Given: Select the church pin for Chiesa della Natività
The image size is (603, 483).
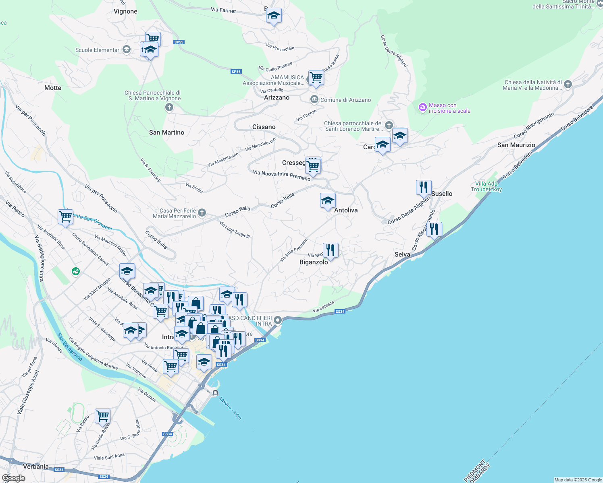Looking at the screenshot, I should click(568, 84).
